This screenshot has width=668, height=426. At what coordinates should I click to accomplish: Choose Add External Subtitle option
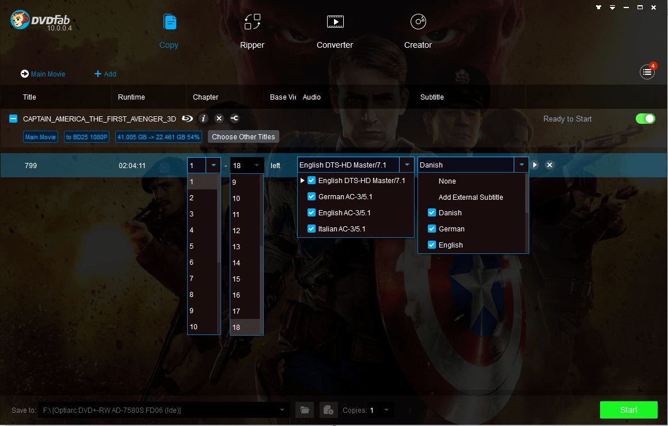coord(470,197)
